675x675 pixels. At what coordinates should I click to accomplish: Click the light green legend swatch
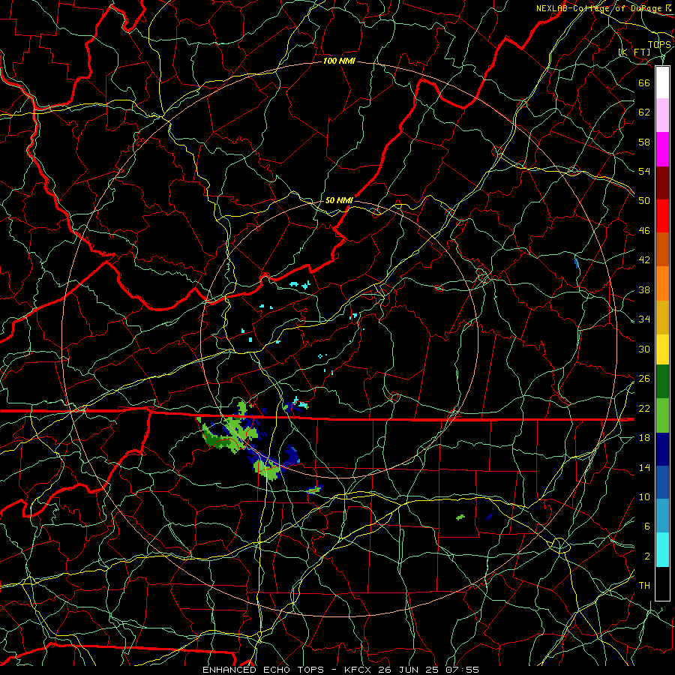(x=662, y=415)
